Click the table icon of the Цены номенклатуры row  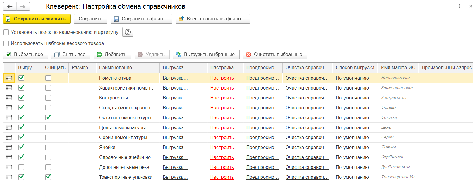pos(9,127)
